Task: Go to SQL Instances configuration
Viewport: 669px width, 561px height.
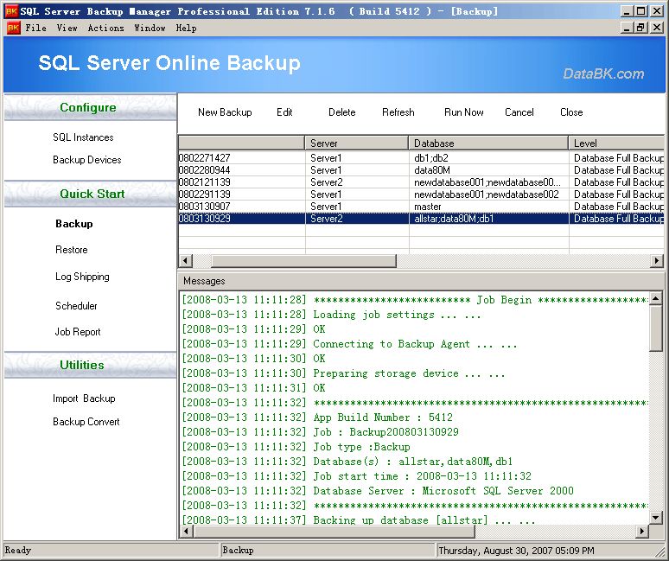Action: tap(83, 137)
